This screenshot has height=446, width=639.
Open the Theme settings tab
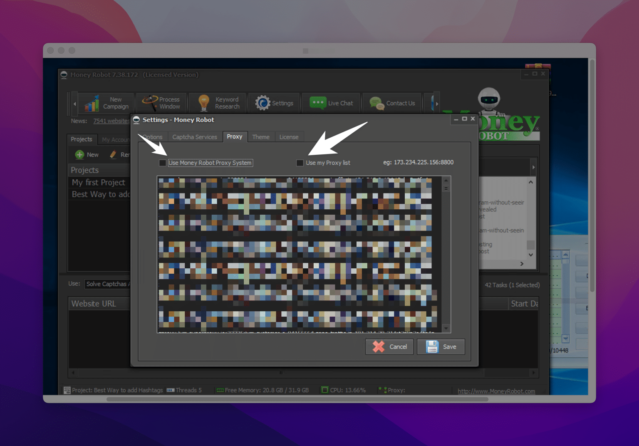tap(260, 137)
